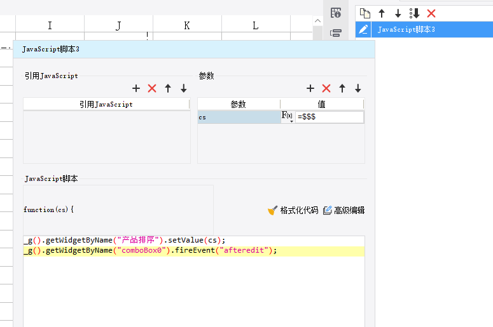Remove the JavaScript脚本3 event with the red X

tap(431, 13)
